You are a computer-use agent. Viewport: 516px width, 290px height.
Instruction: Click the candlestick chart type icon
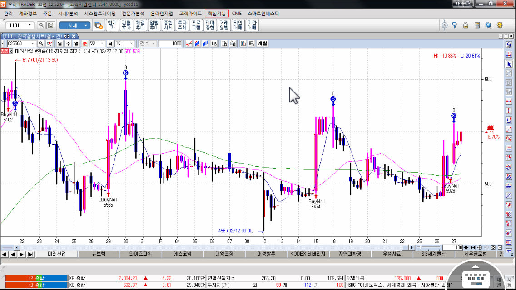pyautogui.click(x=197, y=43)
